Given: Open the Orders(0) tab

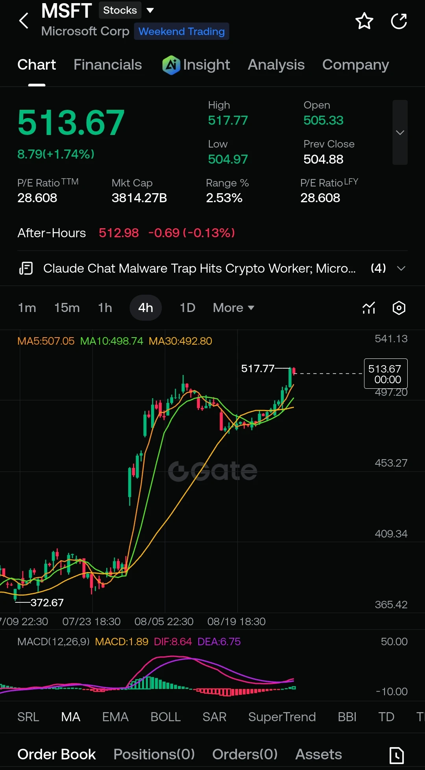Looking at the screenshot, I should [245, 754].
